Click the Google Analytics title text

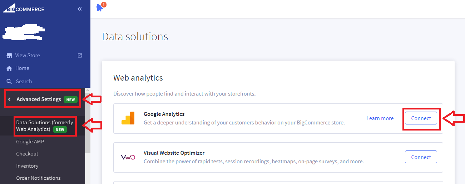(x=164, y=114)
